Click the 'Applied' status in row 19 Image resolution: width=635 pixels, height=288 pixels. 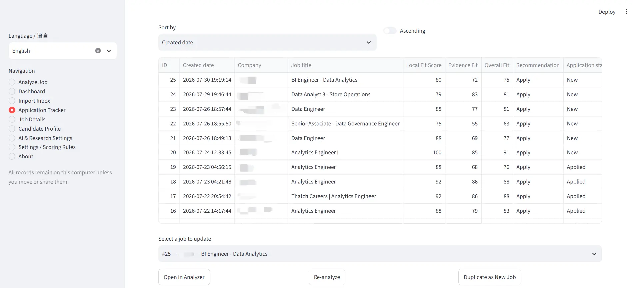[583, 167]
